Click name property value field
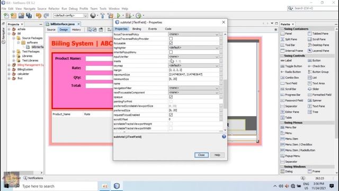The height and width of the screenshot is (191, 339). point(193,84)
